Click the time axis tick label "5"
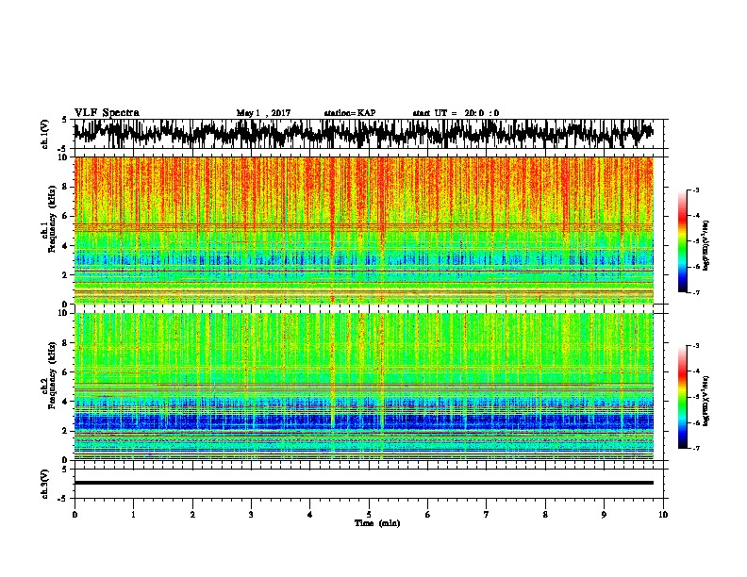The image size is (747, 577). (x=369, y=515)
